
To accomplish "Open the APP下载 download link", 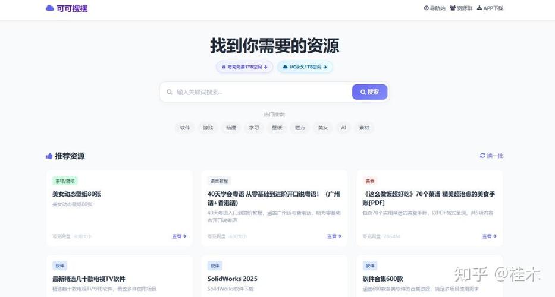I will 490,8.
